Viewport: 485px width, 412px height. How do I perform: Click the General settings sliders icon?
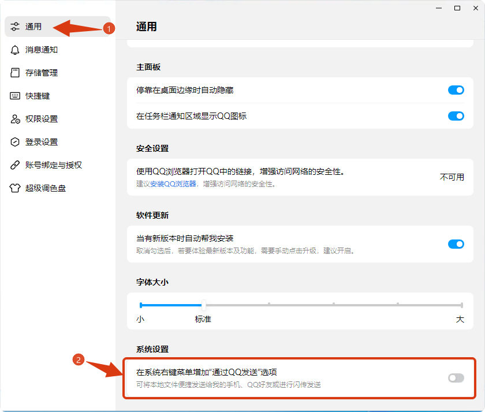click(x=15, y=27)
